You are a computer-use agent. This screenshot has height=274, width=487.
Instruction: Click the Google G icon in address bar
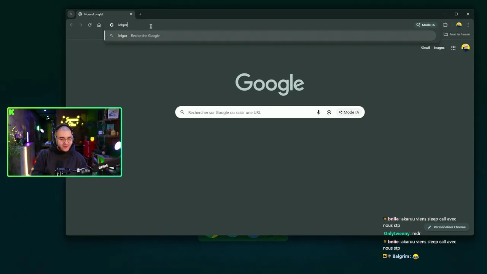coord(111,25)
